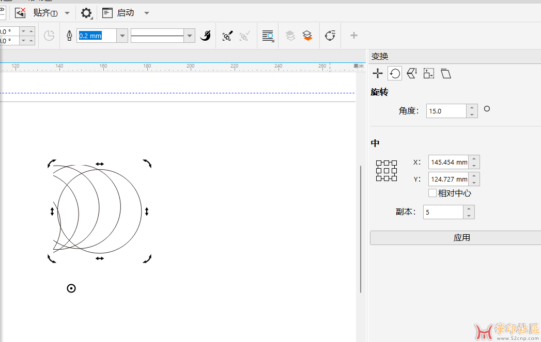The image size is (541, 342).
Task: Open the Snap To dropdown arrow
Action: (67, 13)
